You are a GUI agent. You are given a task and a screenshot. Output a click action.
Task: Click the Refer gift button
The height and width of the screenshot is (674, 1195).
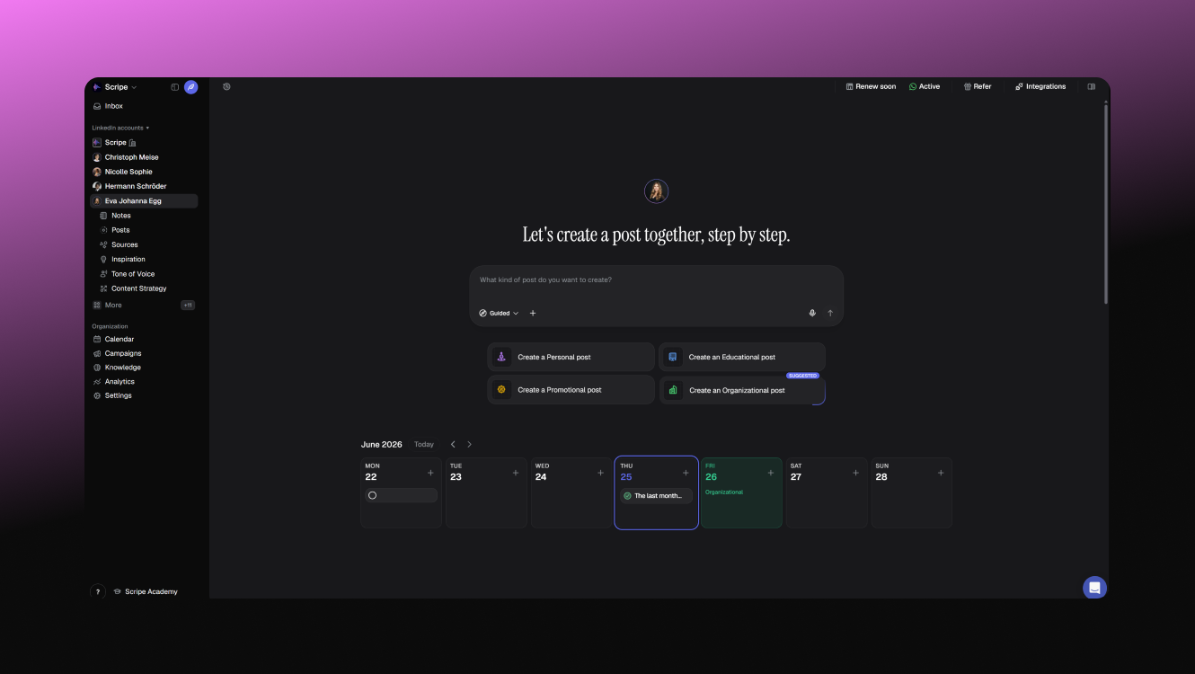click(x=978, y=87)
